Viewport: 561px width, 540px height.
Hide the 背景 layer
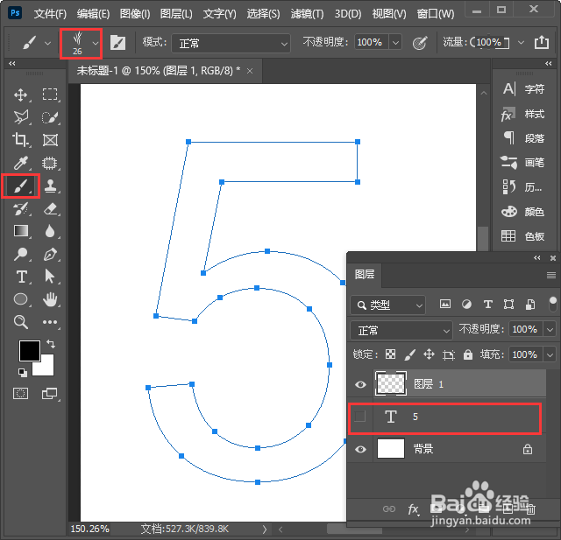(x=360, y=449)
